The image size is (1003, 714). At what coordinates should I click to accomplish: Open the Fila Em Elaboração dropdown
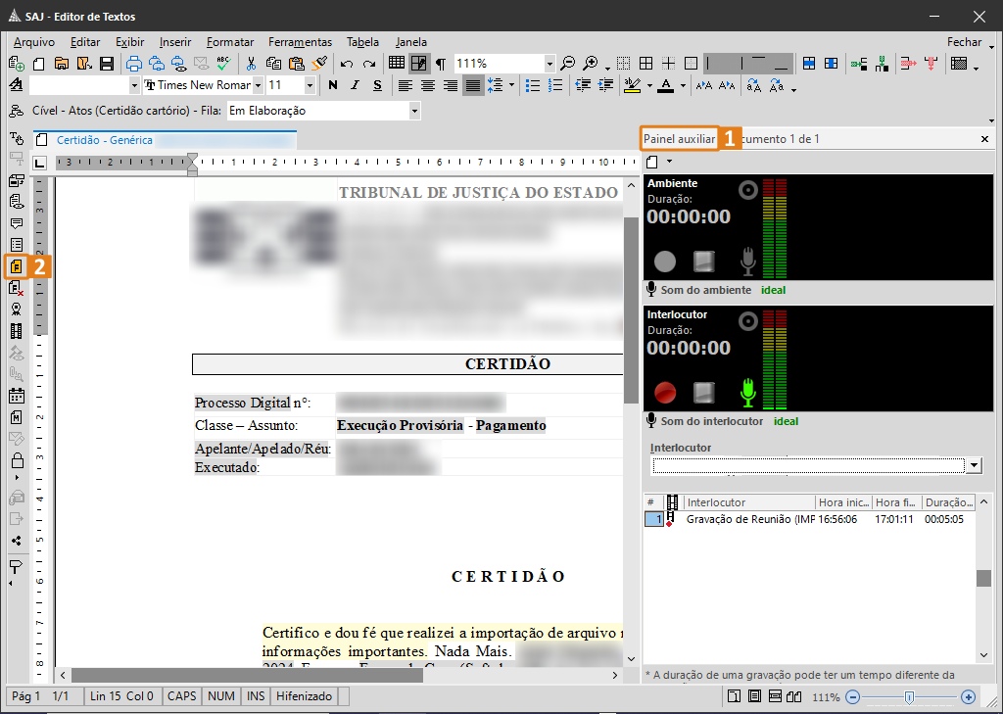(x=414, y=111)
